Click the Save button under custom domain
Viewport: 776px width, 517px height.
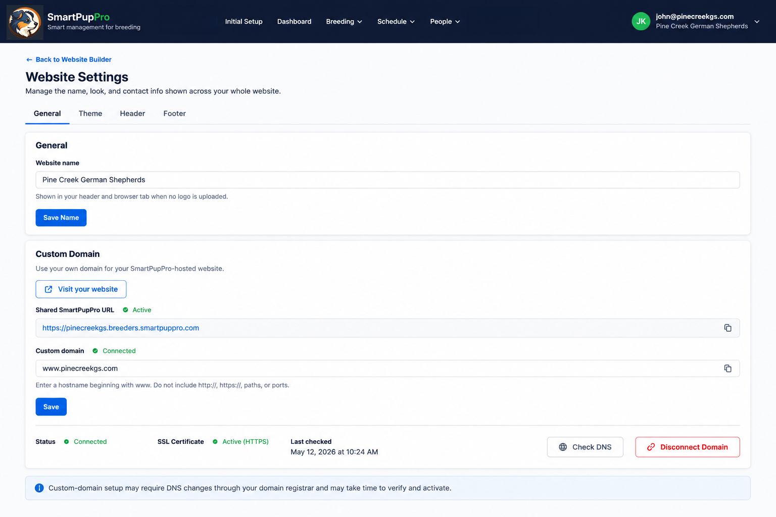pyautogui.click(x=51, y=407)
